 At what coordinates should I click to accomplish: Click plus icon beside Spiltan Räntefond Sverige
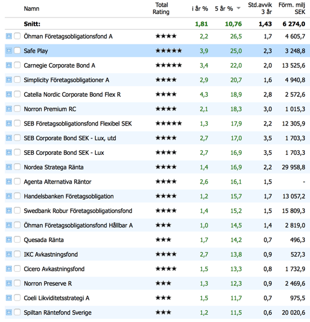pos(8,312)
